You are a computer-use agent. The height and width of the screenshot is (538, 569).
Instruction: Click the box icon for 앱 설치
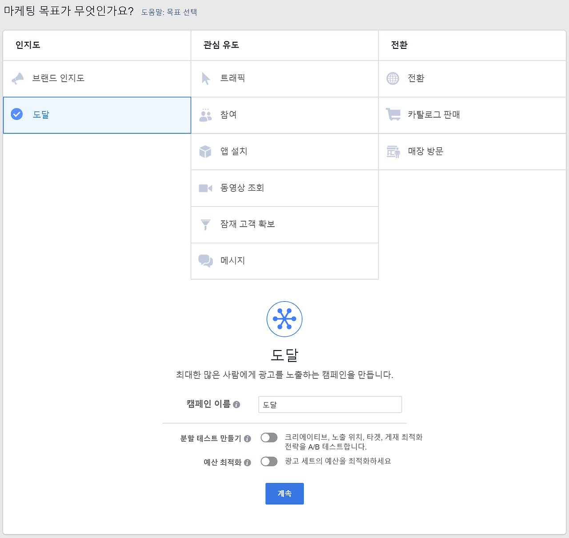205,151
